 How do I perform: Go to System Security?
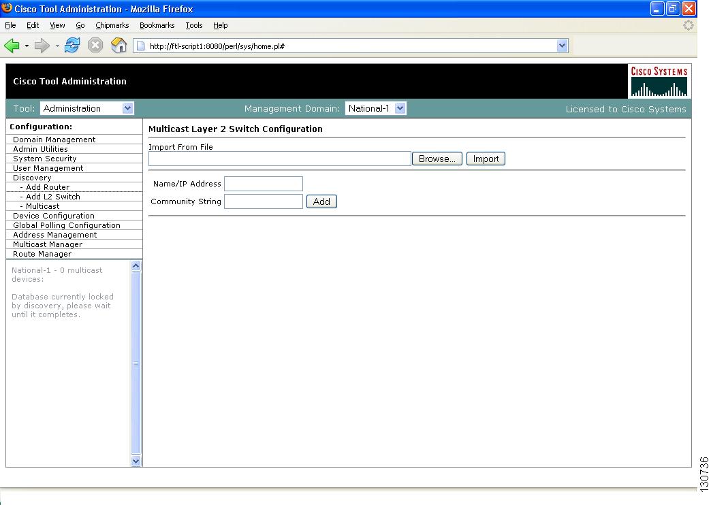[x=44, y=159]
